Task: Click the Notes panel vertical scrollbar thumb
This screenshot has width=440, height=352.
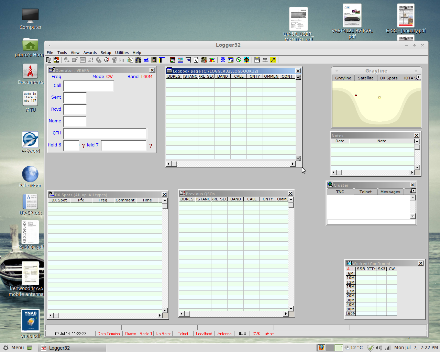Action: click(x=417, y=147)
